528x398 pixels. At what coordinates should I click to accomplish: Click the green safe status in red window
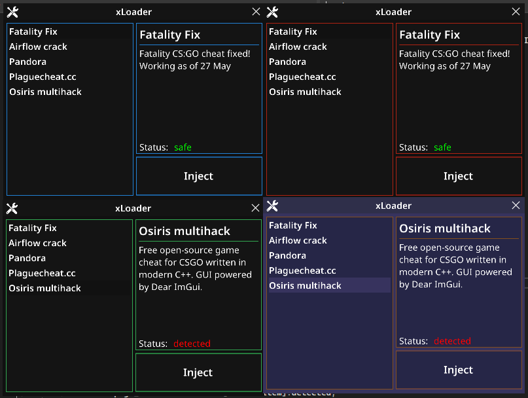[442, 147]
